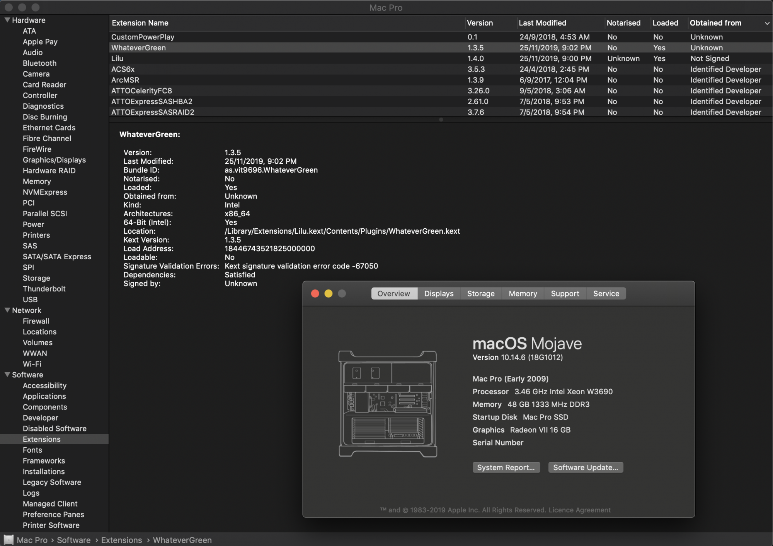Open Preference Panes in the sidebar
773x546 pixels.
[53, 515]
